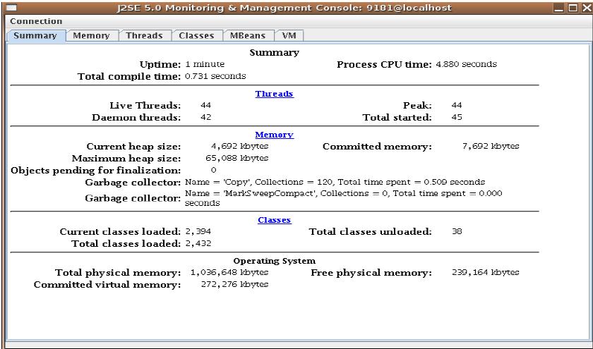Click the window title bar text
593x349 pixels.
(296, 8)
